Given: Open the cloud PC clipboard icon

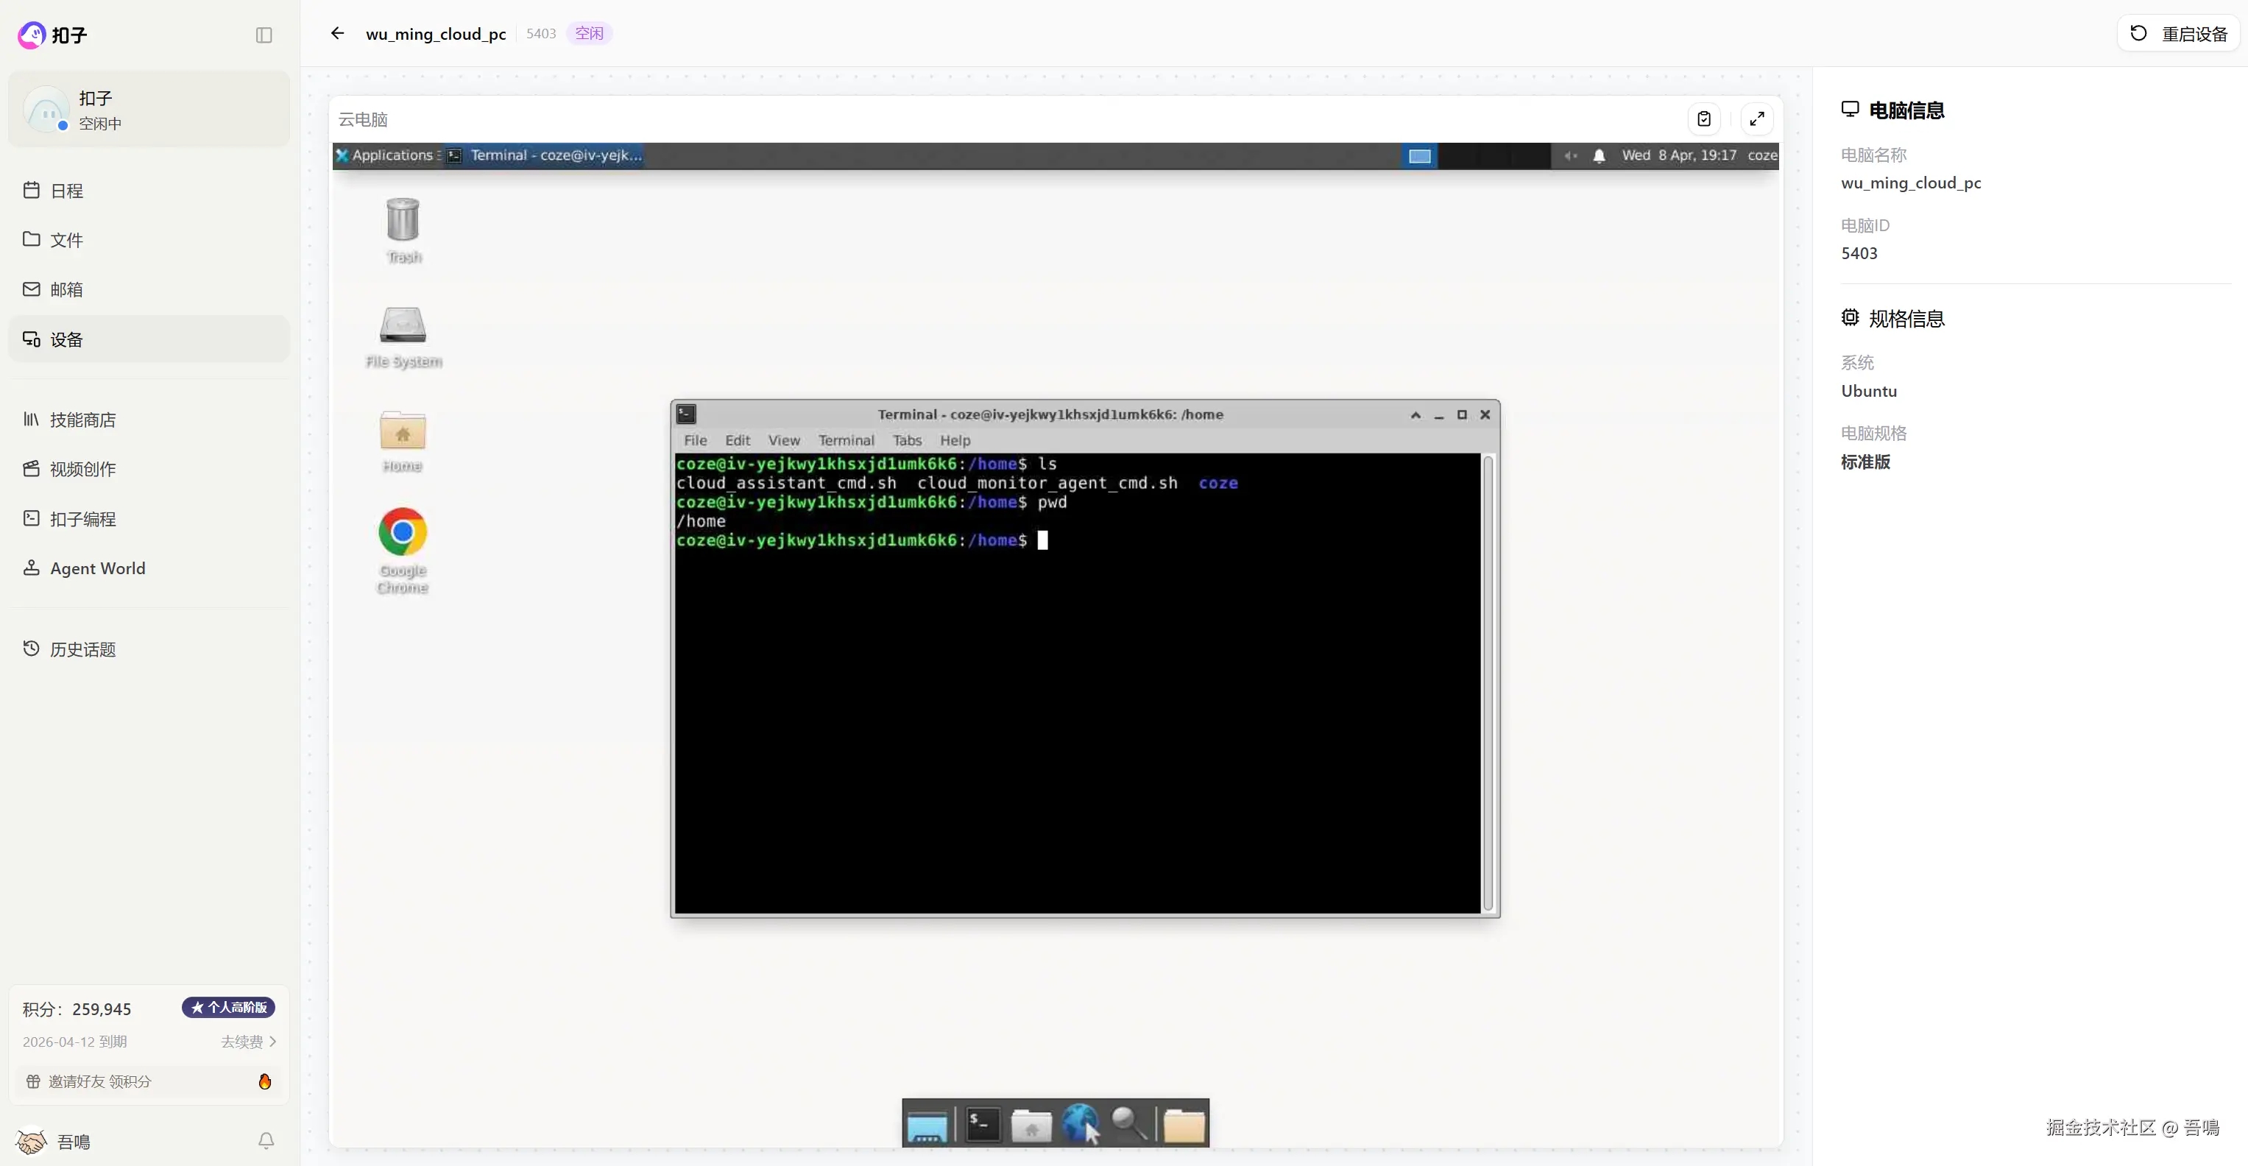Looking at the screenshot, I should pos(1703,119).
